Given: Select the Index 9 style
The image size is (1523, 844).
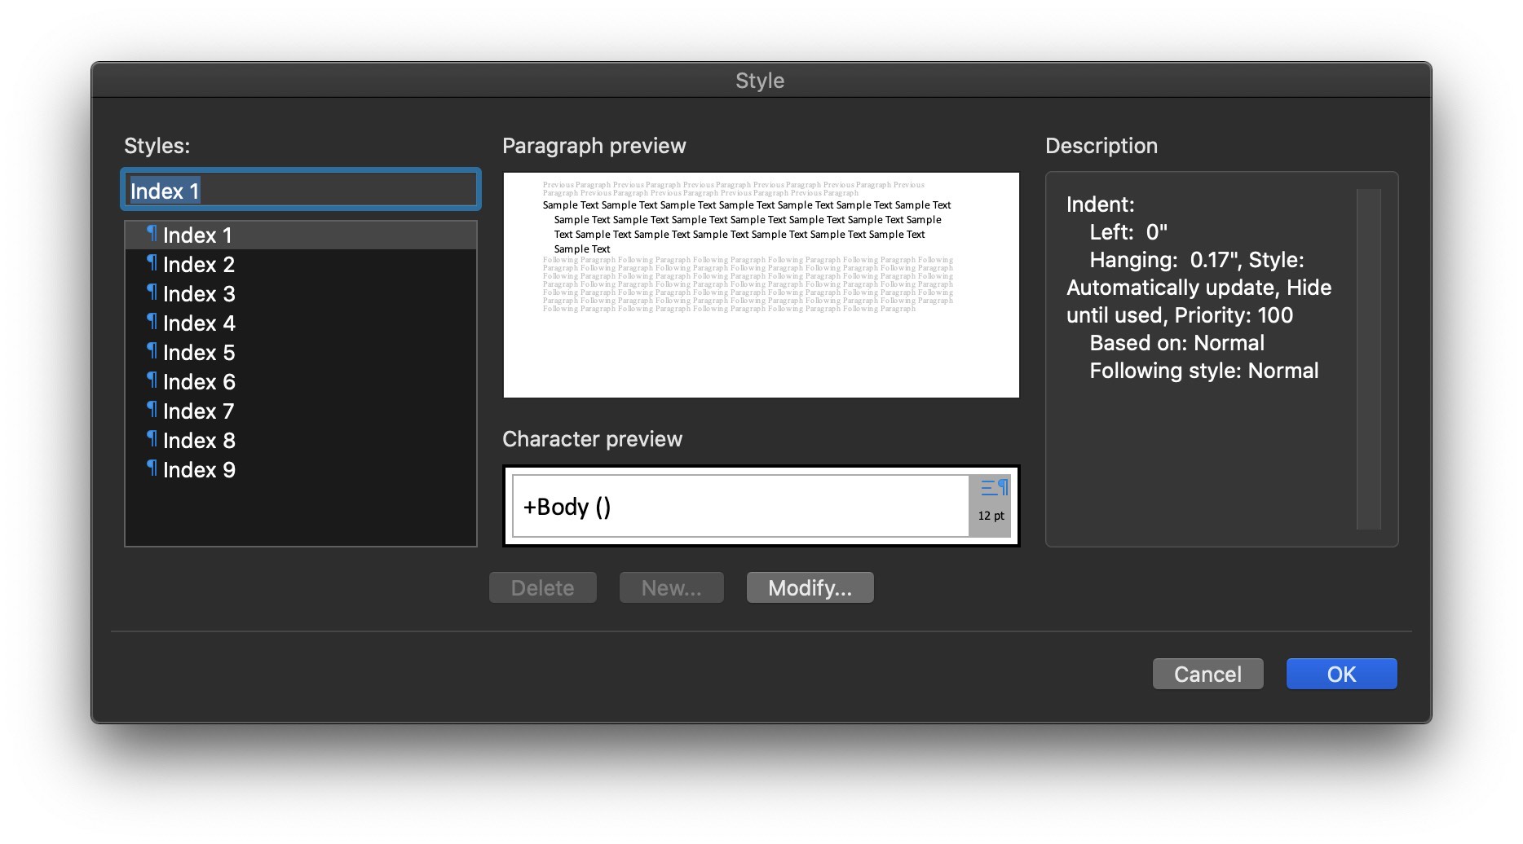Looking at the screenshot, I should (x=199, y=469).
